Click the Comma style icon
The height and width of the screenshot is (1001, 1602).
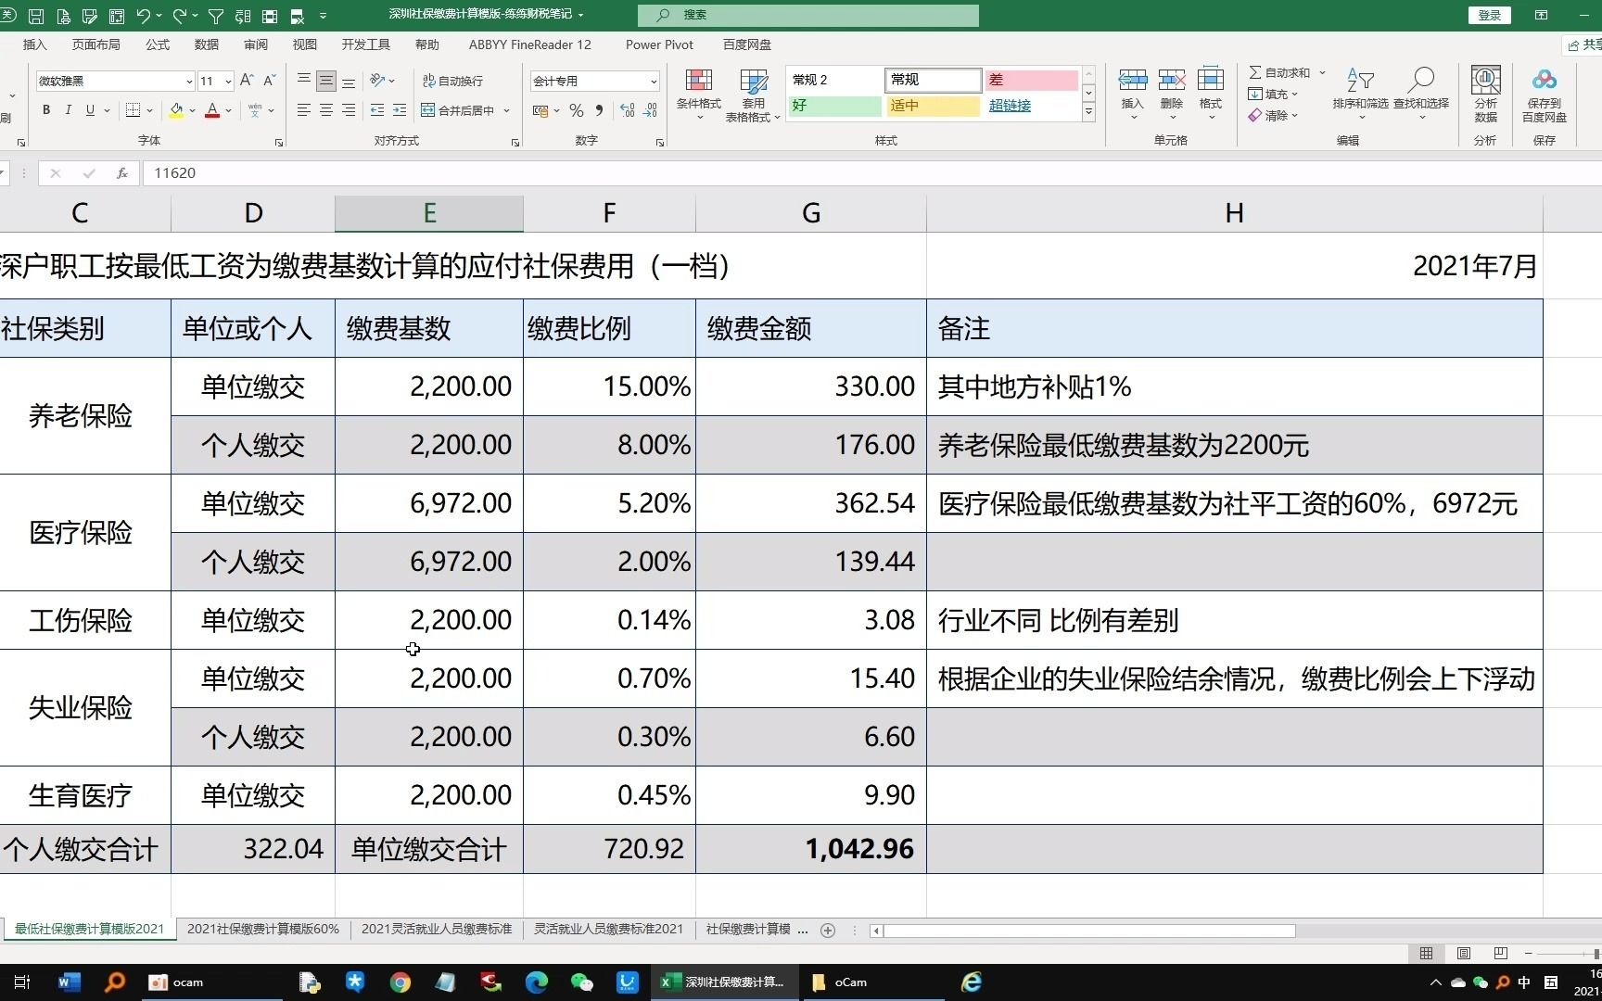(x=598, y=110)
